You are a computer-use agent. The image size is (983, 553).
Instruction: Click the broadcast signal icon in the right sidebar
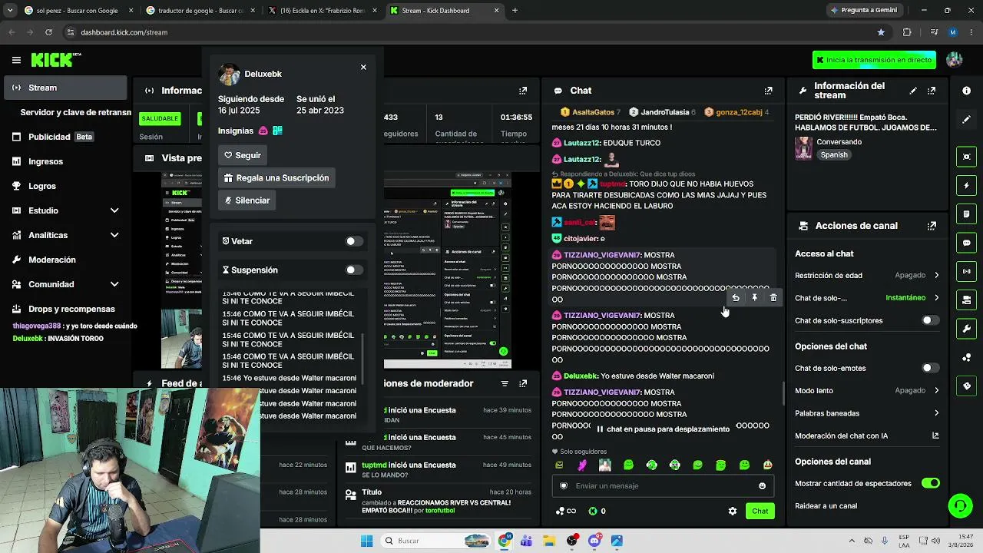967,271
